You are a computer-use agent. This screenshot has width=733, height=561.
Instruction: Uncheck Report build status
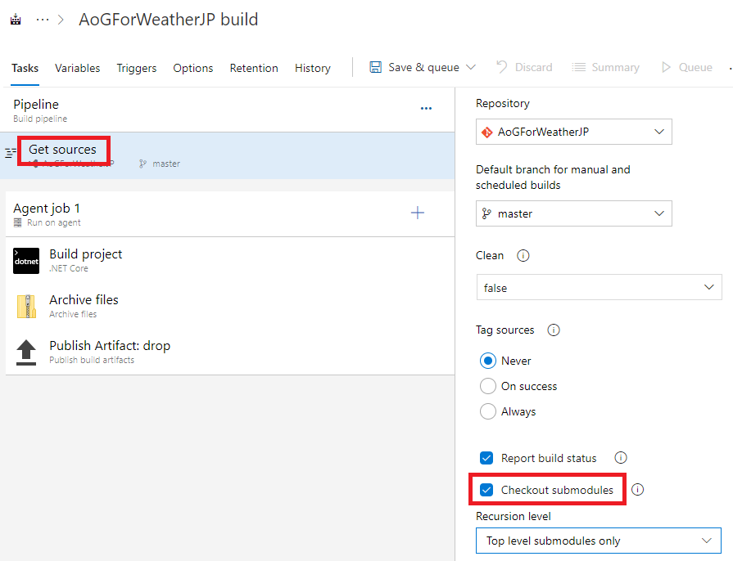tap(486, 458)
